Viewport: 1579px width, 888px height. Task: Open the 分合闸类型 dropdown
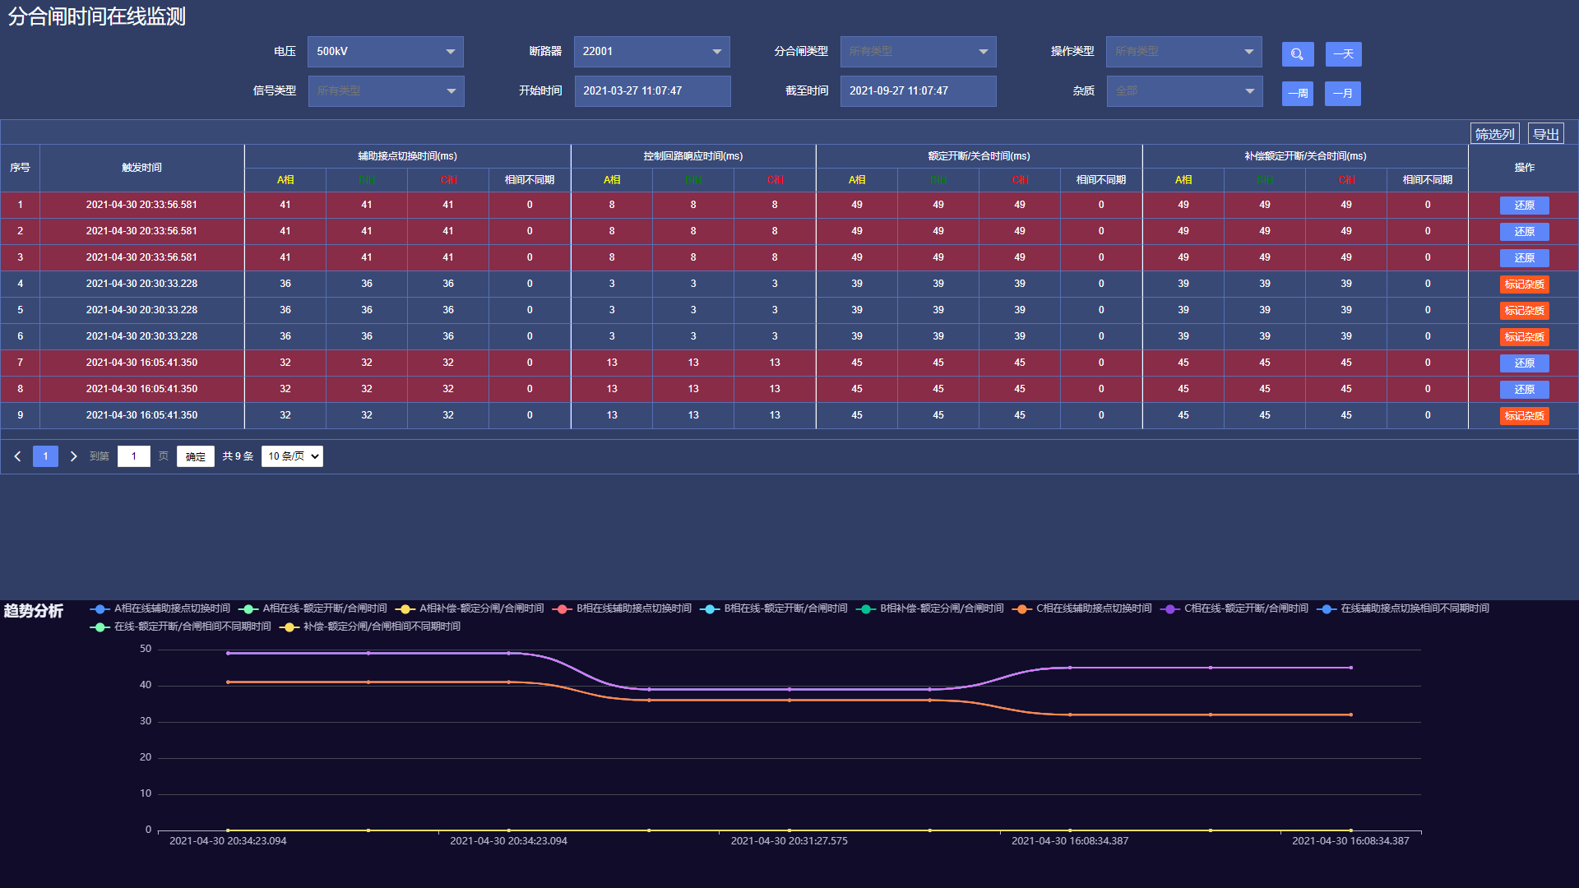point(918,52)
